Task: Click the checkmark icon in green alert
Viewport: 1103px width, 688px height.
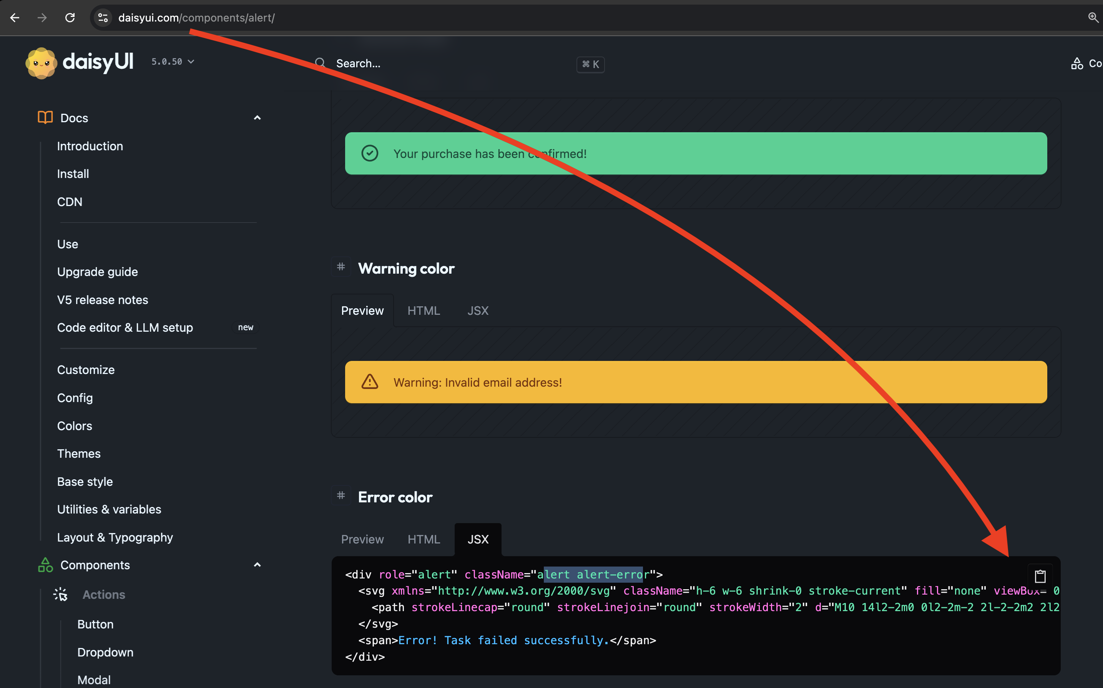Action: 369,153
